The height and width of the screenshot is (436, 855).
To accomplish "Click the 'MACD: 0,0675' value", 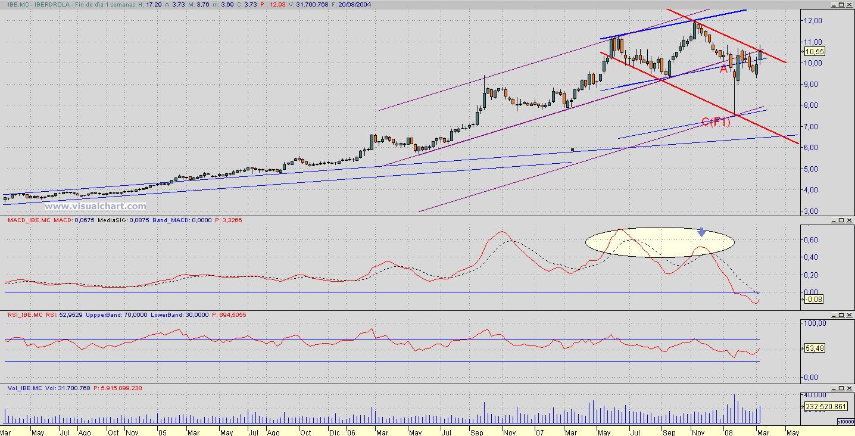I will point(74,222).
